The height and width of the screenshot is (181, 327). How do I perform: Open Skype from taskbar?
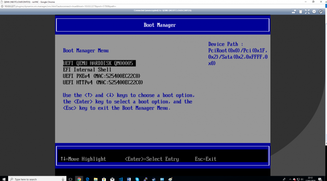click(137, 179)
